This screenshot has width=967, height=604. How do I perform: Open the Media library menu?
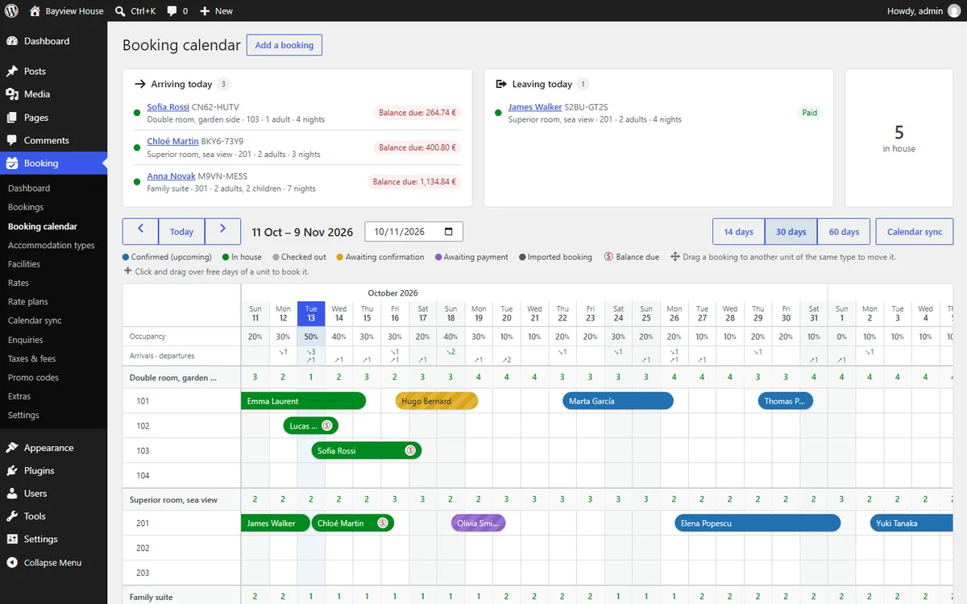[x=53, y=94]
